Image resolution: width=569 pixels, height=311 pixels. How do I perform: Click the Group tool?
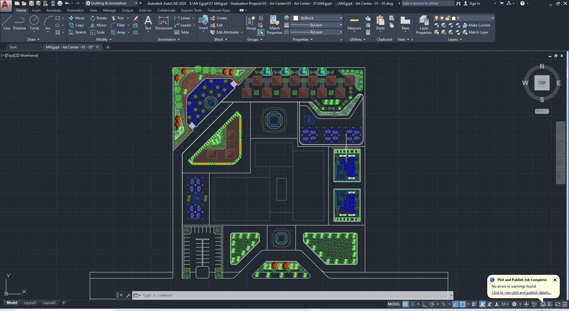pyautogui.click(x=251, y=23)
